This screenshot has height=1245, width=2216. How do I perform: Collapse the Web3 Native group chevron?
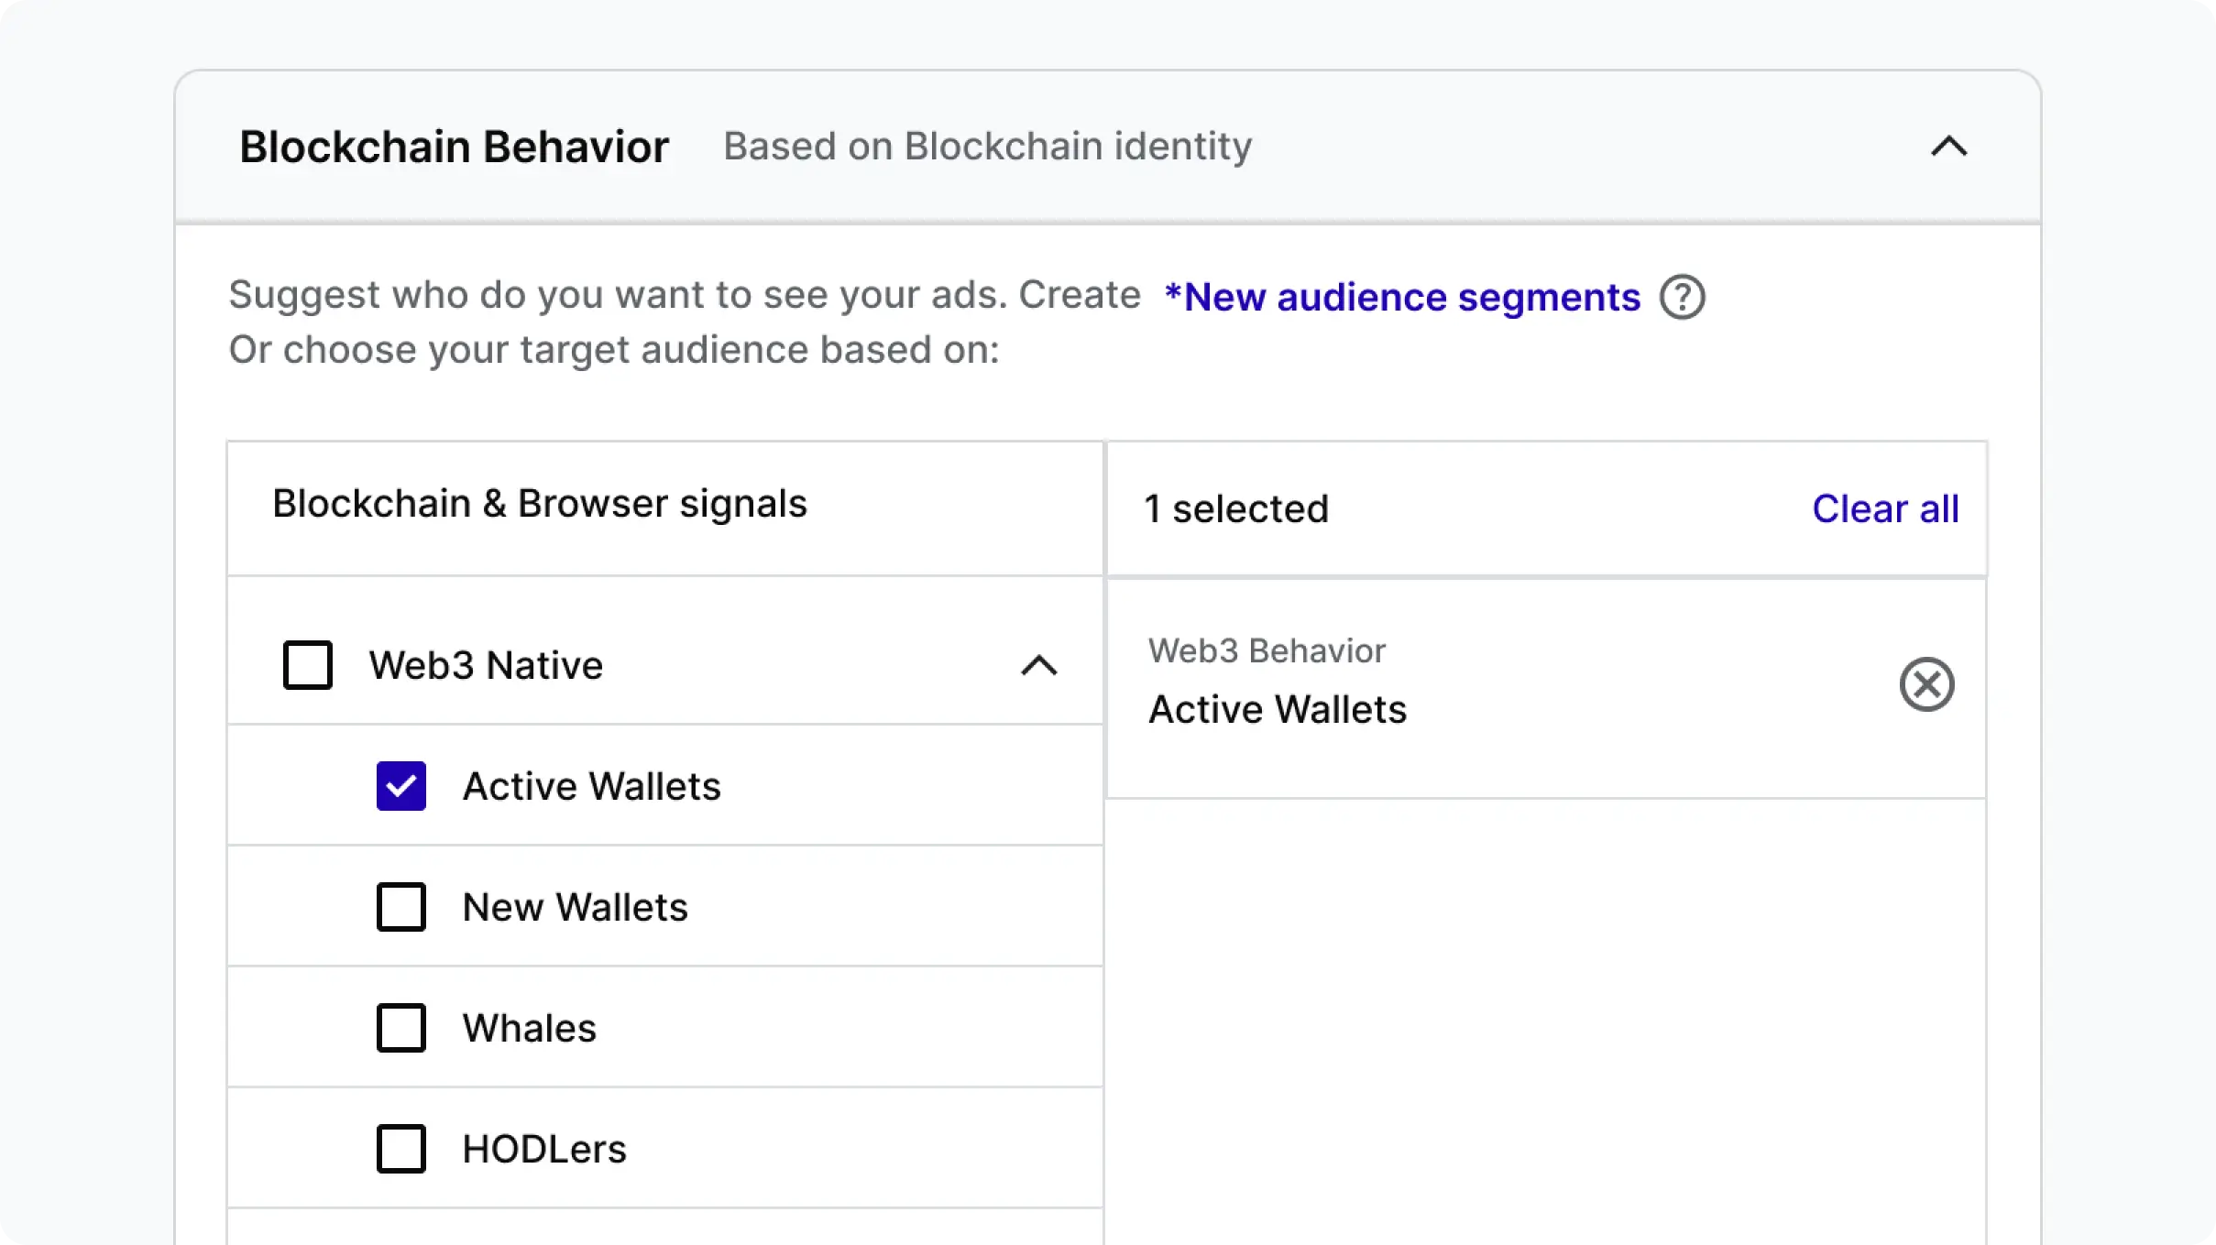1038,665
